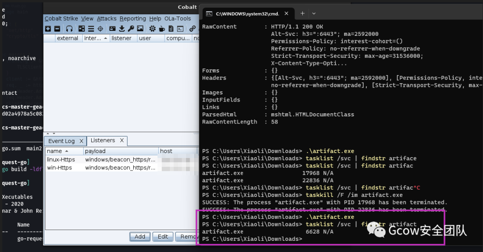Click 'Referrer-Policy' header line in terminal
The height and width of the screenshot is (252, 483).
click(x=345, y=49)
